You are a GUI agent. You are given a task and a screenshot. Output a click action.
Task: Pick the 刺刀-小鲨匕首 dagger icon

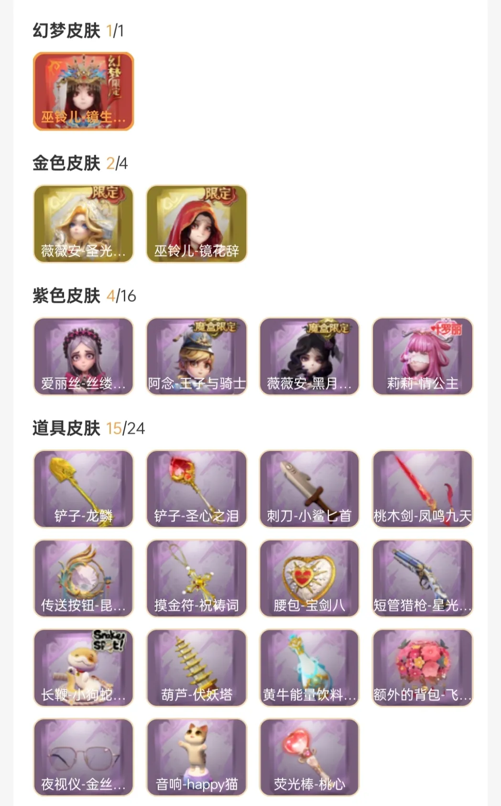[x=309, y=489]
